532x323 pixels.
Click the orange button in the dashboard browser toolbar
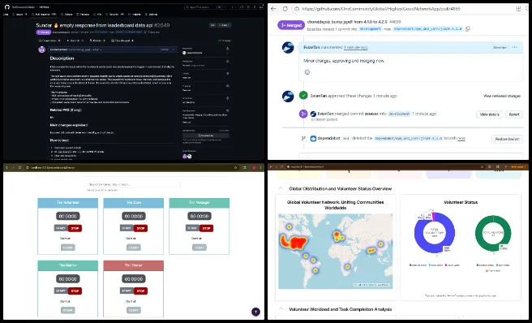[518, 166]
